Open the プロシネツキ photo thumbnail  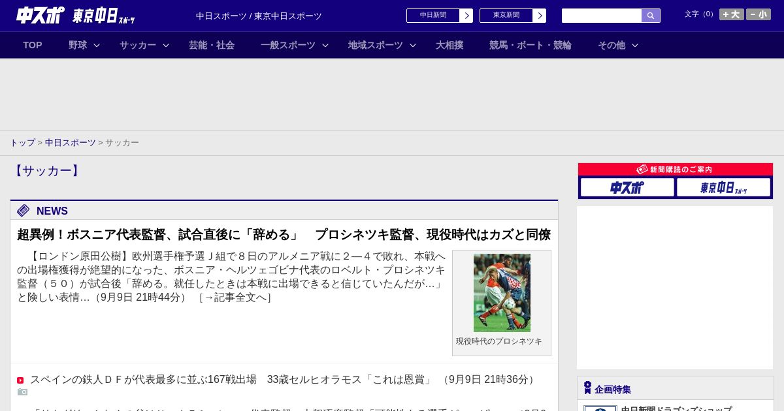[x=502, y=293]
